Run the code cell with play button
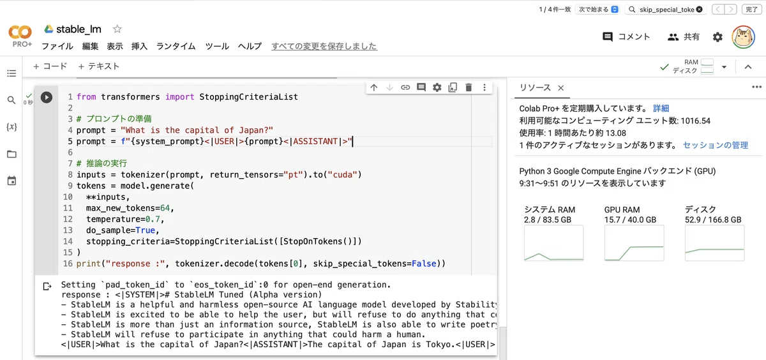This screenshot has height=360, width=766. (x=47, y=97)
